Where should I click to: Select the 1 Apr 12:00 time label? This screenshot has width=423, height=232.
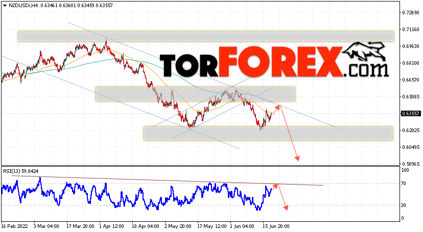click(112, 226)
